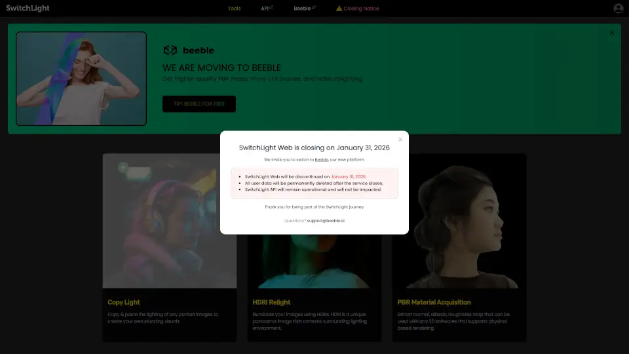
Task: Click the HDRI Relight card title
Action: (271, 302)
